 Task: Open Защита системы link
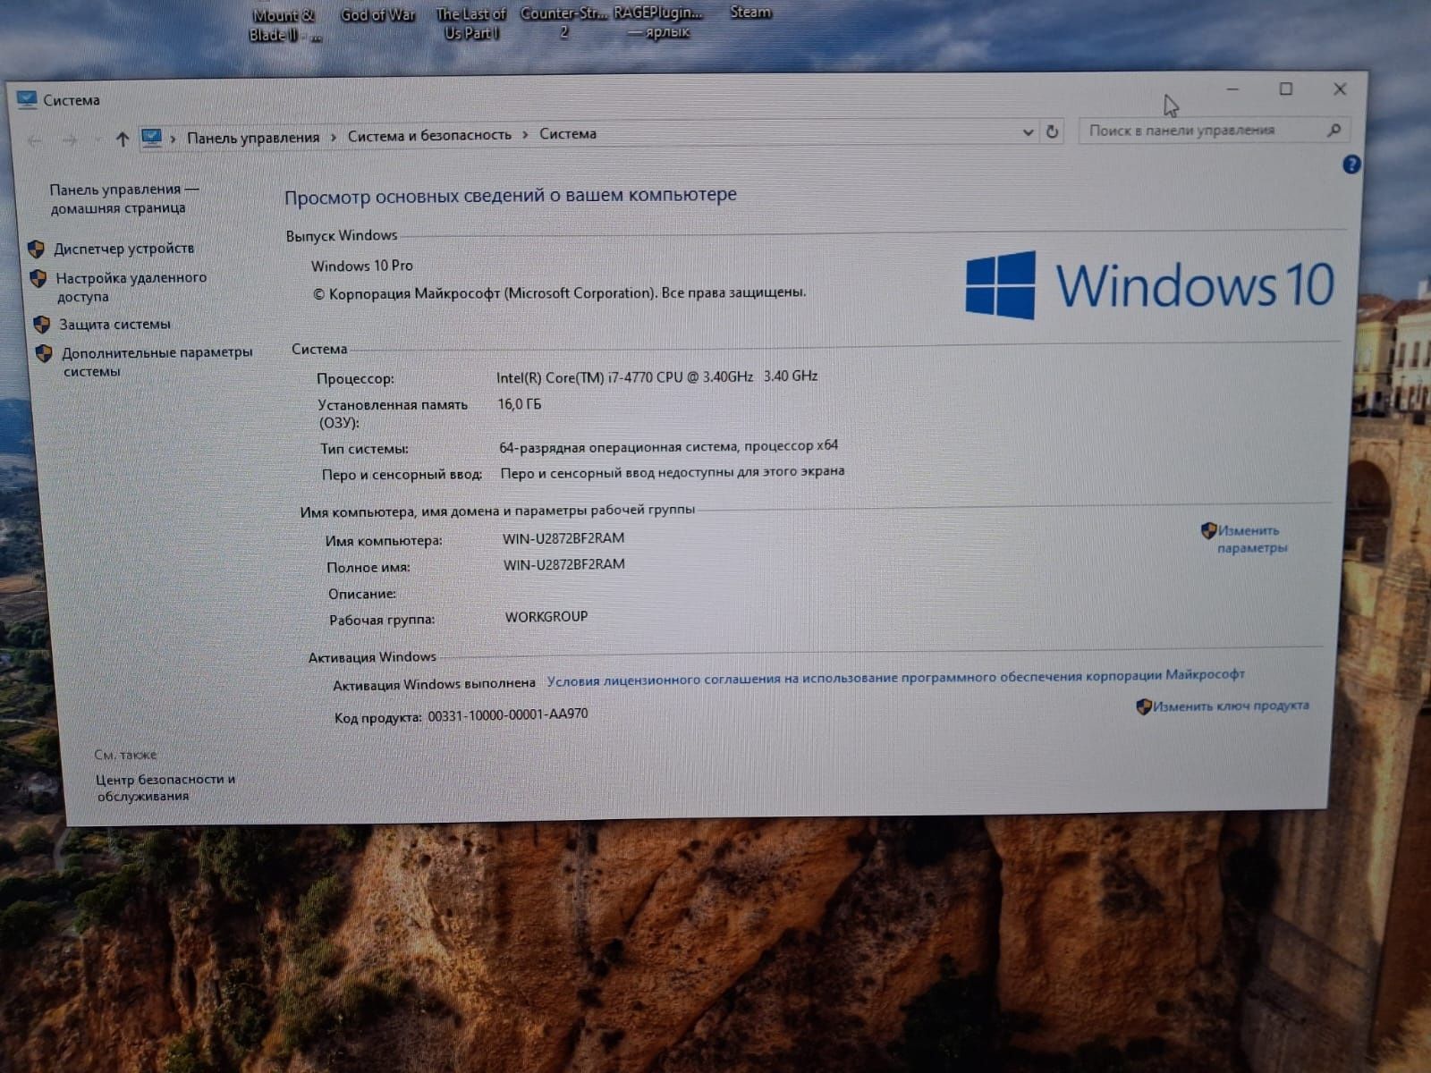pos(114,325)
